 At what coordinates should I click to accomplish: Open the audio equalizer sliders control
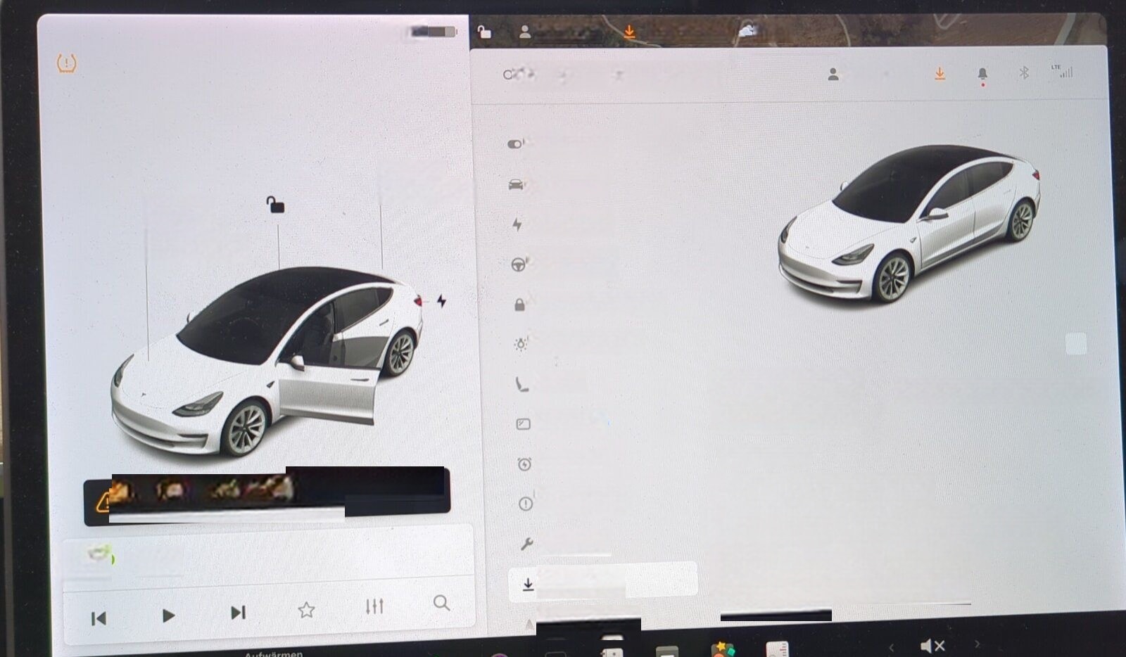click(x=375, y=606)
